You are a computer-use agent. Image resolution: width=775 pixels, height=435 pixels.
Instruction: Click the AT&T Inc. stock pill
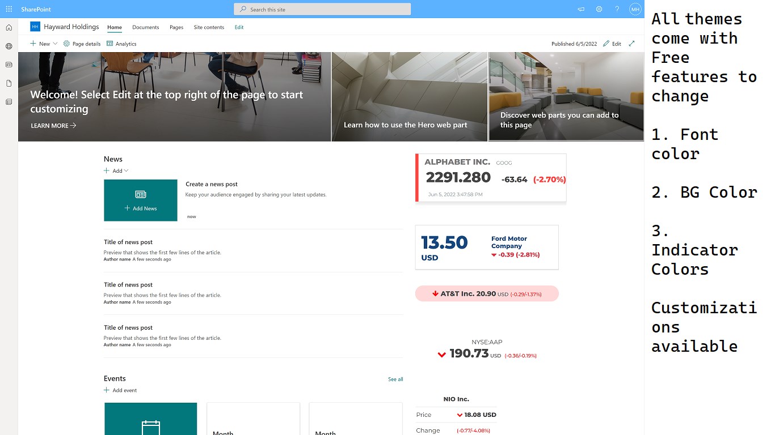coord(487,293)
